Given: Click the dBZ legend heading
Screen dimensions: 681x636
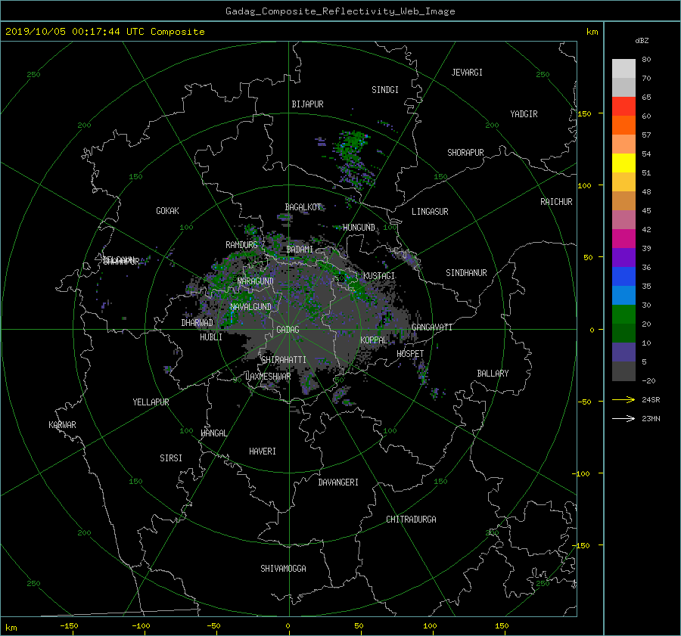Looking at the screenshot, I should point(642,40).
